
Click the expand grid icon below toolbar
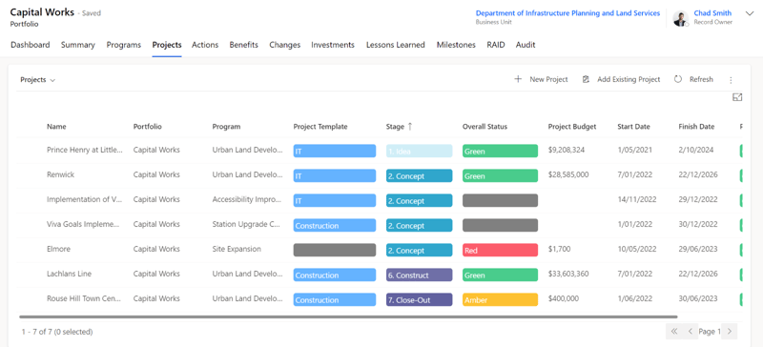pos(737,97)
